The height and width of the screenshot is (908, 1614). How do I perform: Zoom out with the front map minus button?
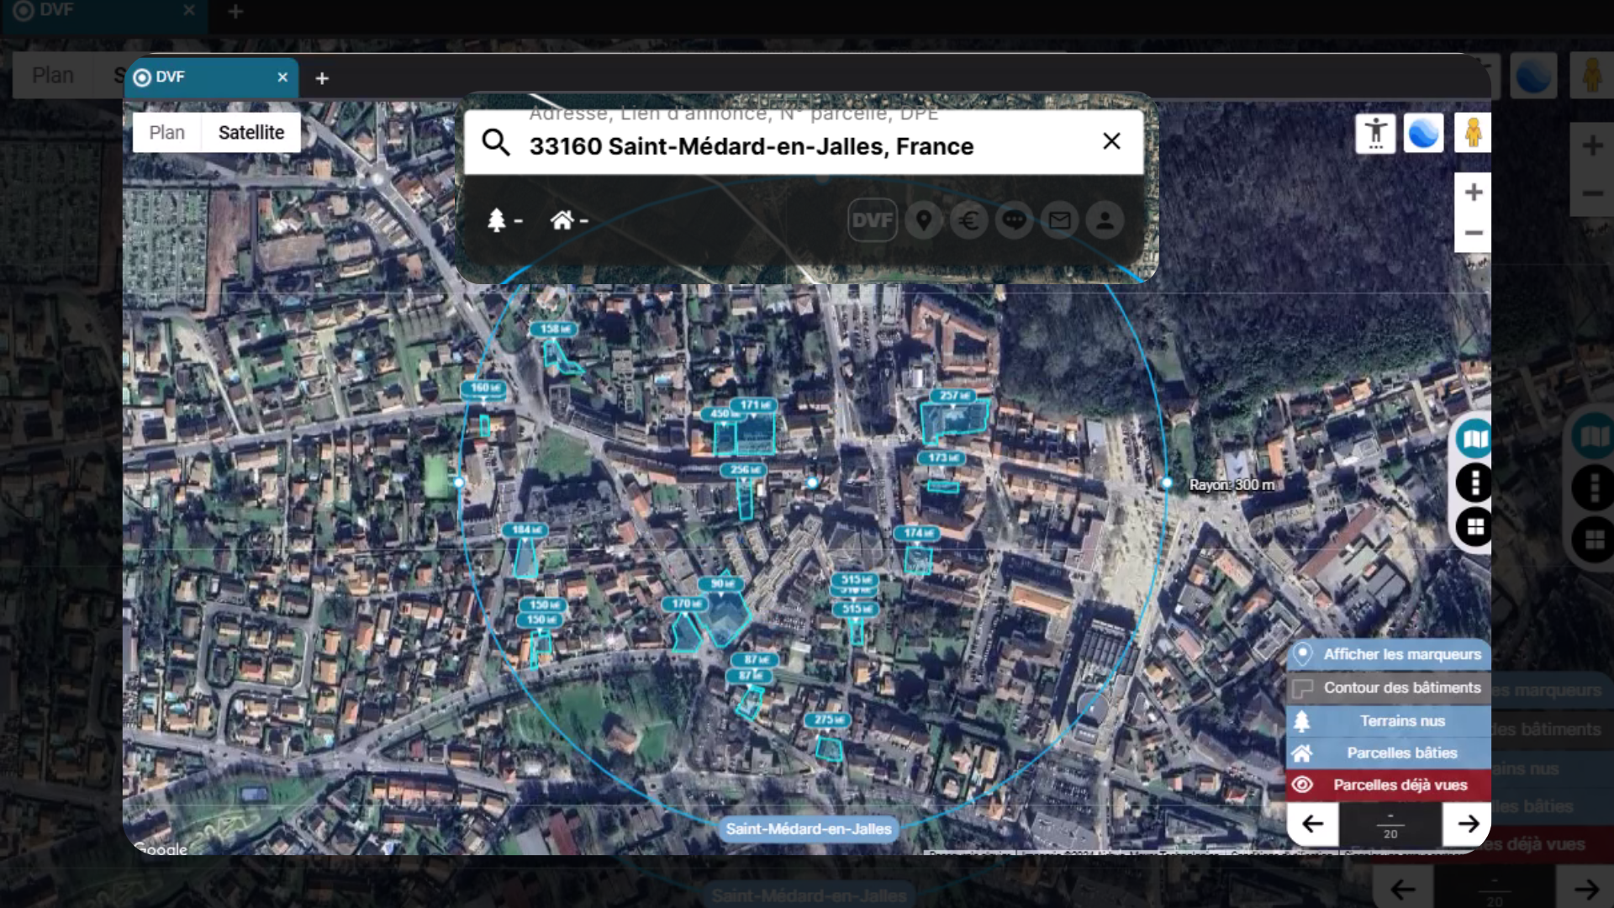1473,233
